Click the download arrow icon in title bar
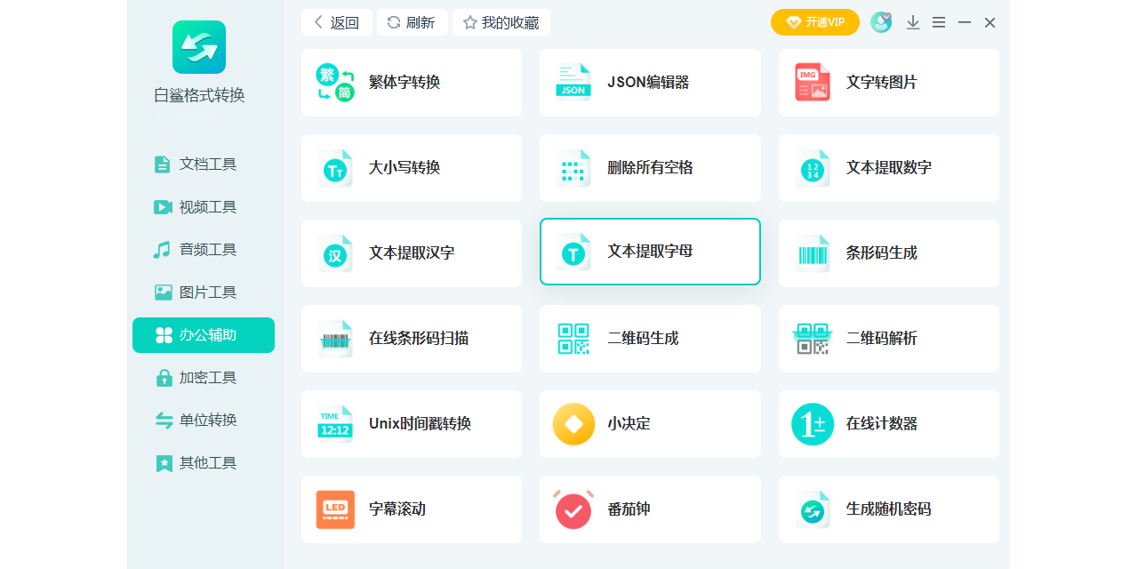Screen dimensions: 1138x569 (913, 22)
